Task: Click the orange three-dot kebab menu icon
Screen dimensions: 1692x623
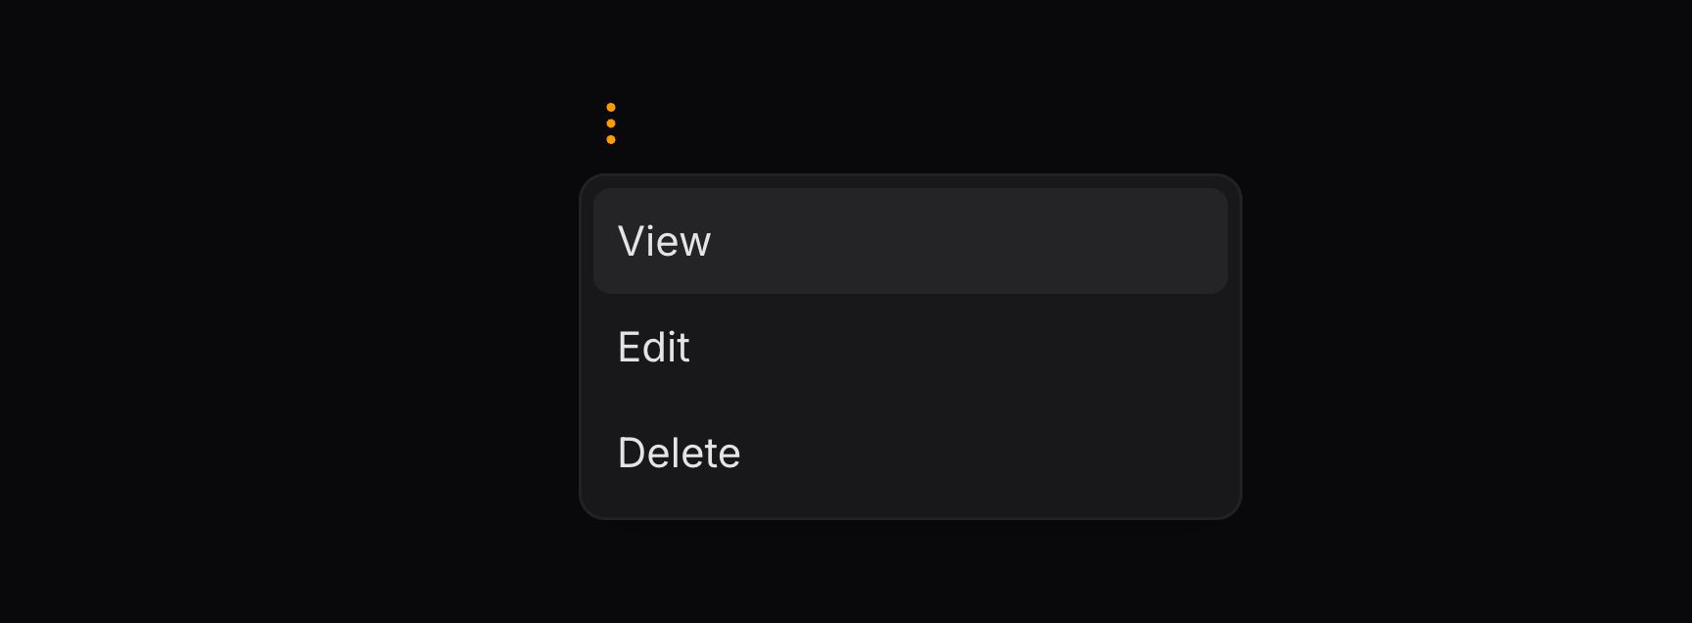Action: pyautogui.click(x=611, y=123)
